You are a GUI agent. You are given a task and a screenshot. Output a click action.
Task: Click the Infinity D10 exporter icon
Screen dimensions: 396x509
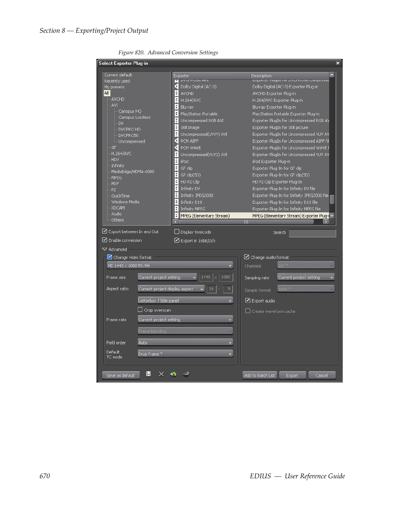(x=176, y=202)
